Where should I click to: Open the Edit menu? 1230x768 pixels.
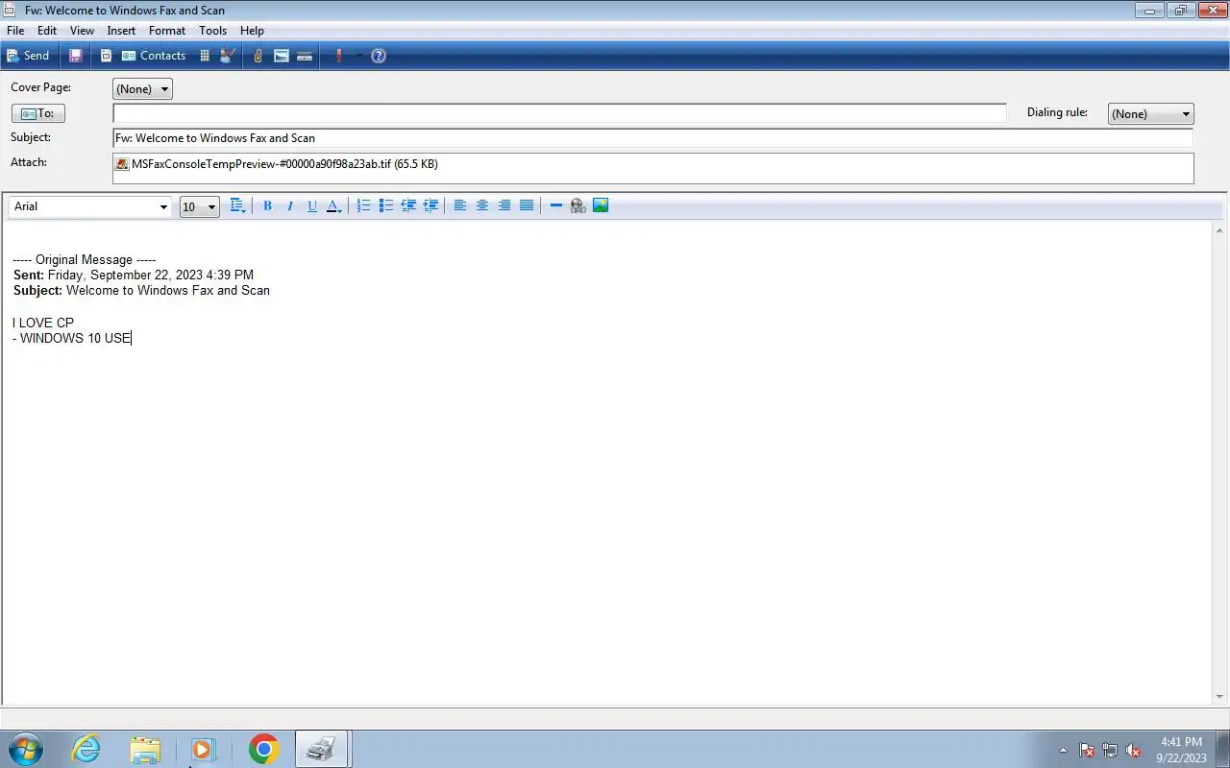[47, 31]
